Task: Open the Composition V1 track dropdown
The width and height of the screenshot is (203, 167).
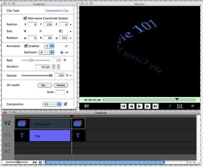Action: tap(52, 104)
